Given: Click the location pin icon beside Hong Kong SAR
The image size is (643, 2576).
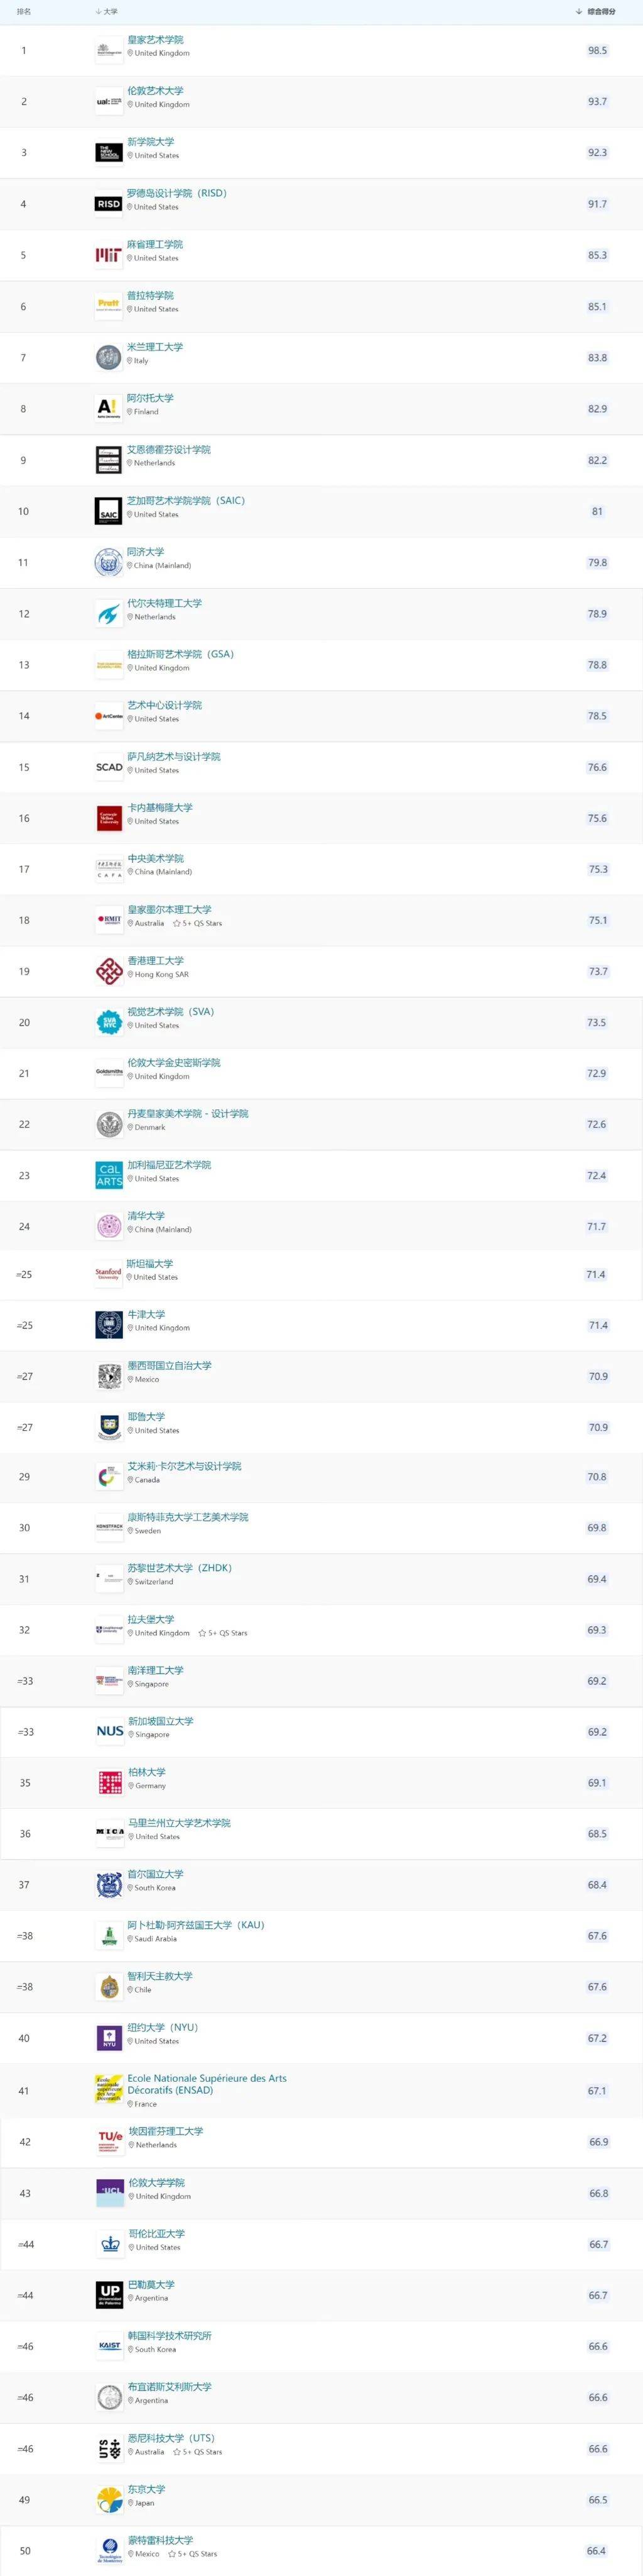Looking at the screenshot, I should click(131, 974).
